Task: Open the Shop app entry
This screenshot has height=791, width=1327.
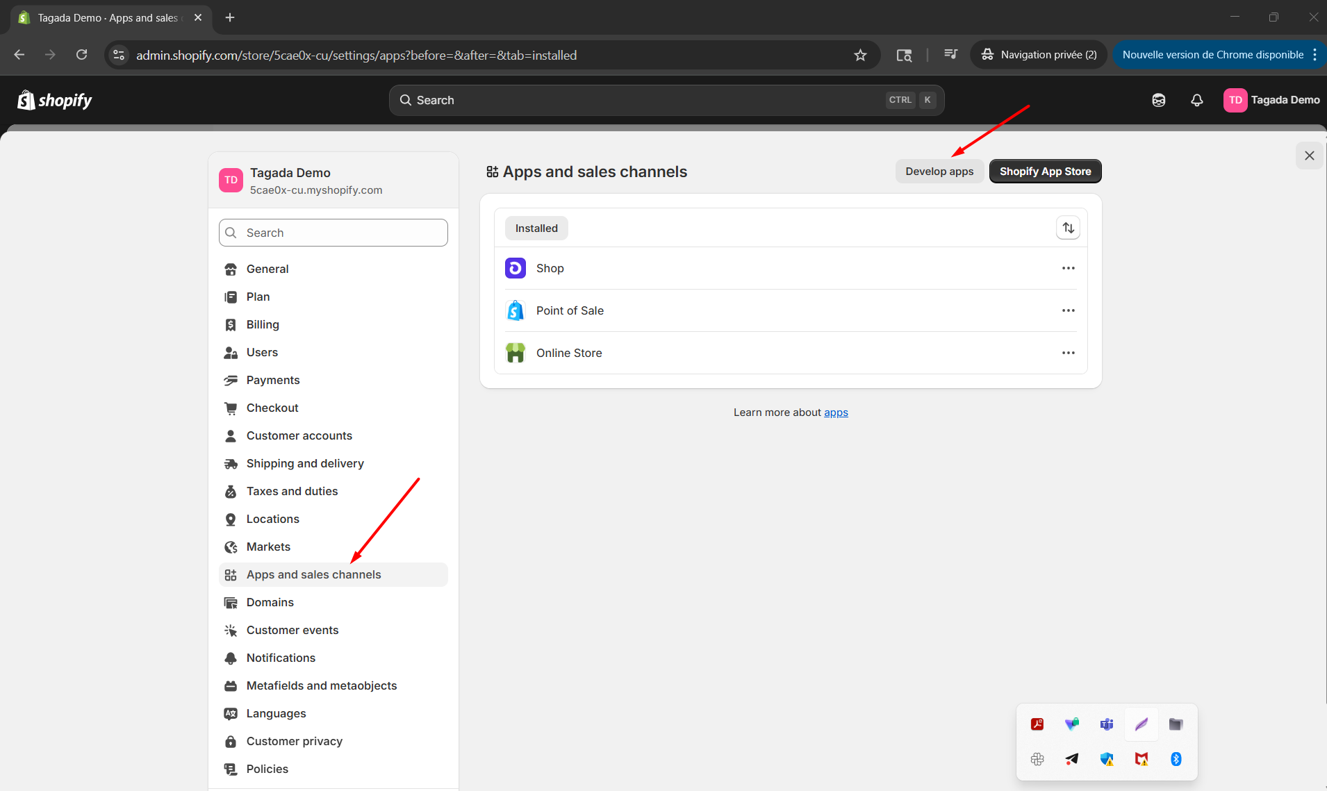Action: pos(791,268)
